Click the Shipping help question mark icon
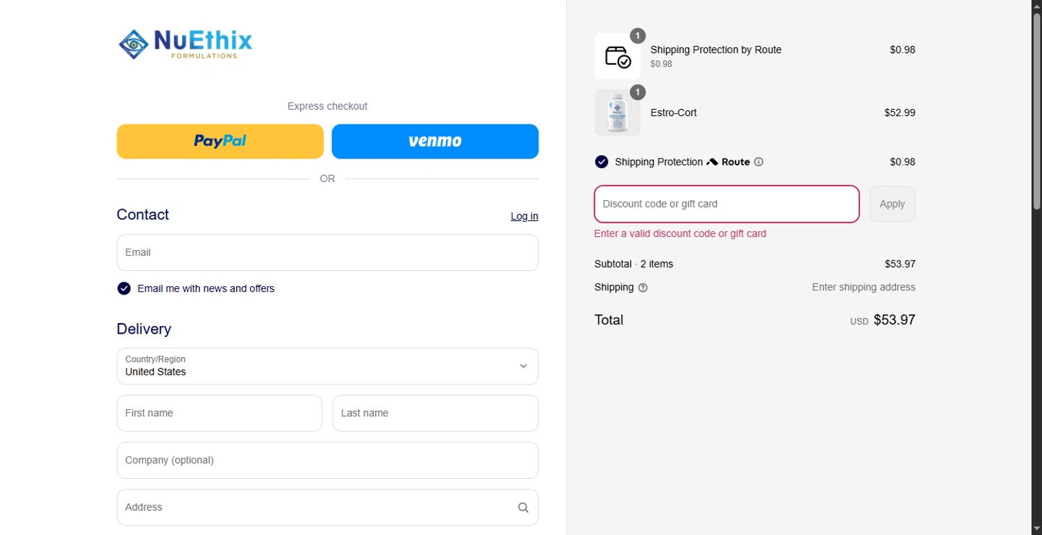The height and width of the screenshot is (535, 1042). point(643,288)
